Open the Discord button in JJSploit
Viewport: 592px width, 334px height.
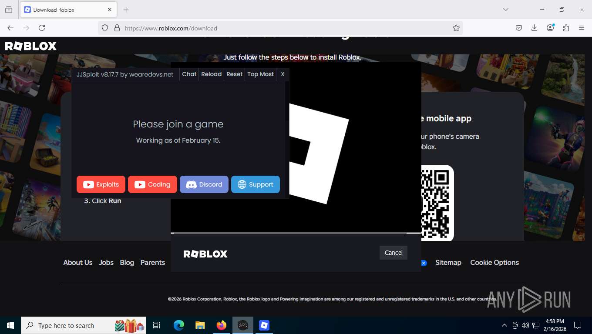pos(204,184)
